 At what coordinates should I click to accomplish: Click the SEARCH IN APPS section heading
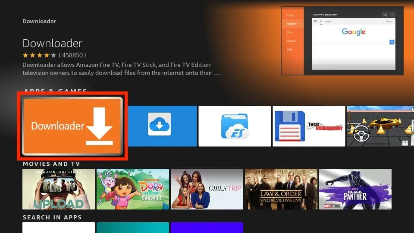pos(52,217)
